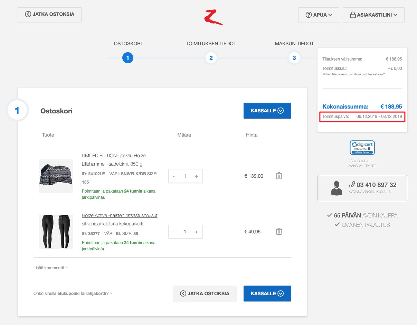This screenshot has width=417, height=325.
Task: Decrease quantity of Horze Active breeches
Action: pyautogui.click(x=173, y=232)
